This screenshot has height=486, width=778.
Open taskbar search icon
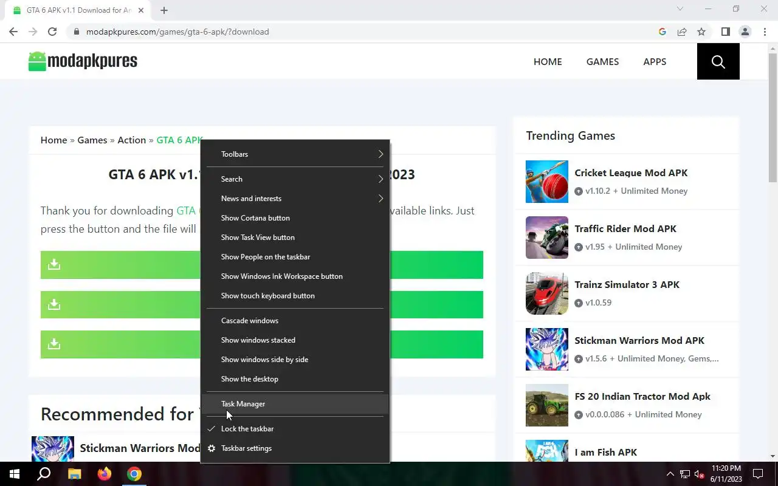44,474
